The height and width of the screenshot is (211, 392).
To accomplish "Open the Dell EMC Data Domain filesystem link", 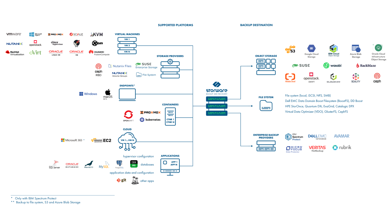I will coord(324,101).
